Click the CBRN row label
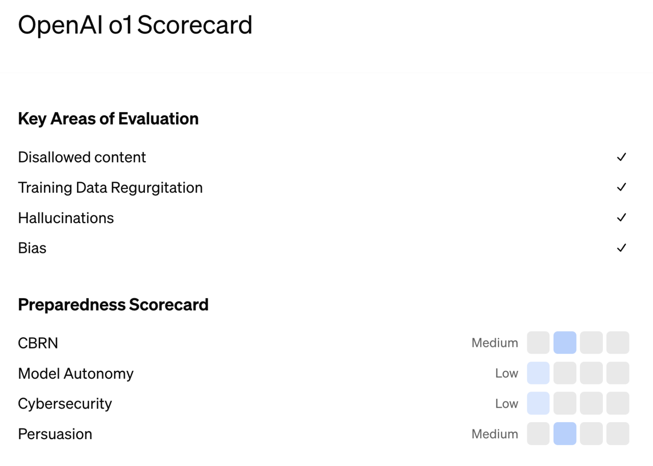653x466 pixels. [38, 343]
